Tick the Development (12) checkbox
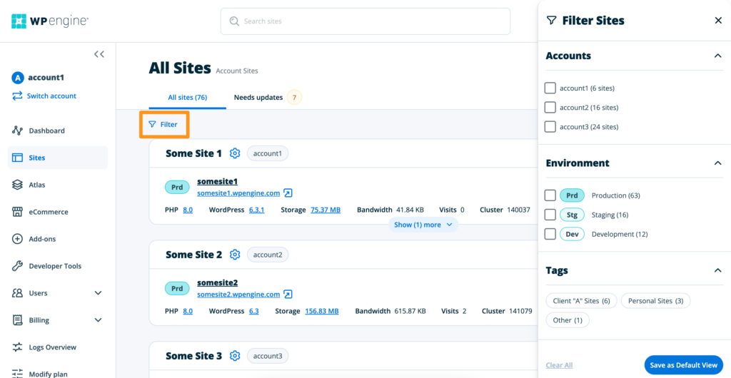This screenshot has height=378, width=731. [x=550, y=234]
